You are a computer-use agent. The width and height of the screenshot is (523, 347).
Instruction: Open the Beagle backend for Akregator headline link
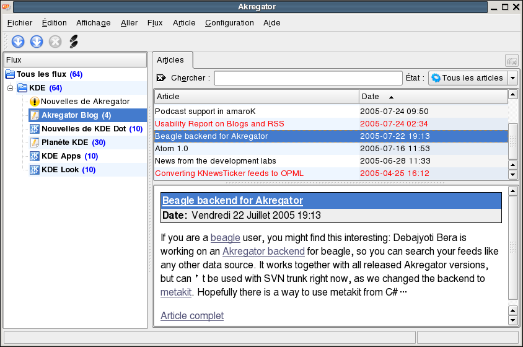(232, 201)
